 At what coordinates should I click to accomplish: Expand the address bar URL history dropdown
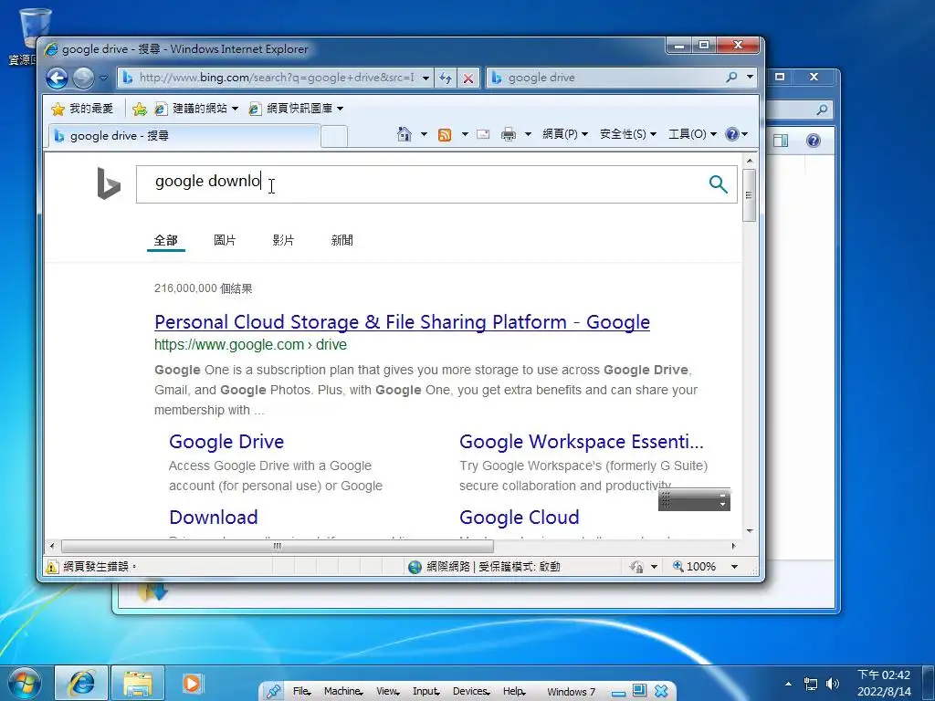click(x=425, y=78)
